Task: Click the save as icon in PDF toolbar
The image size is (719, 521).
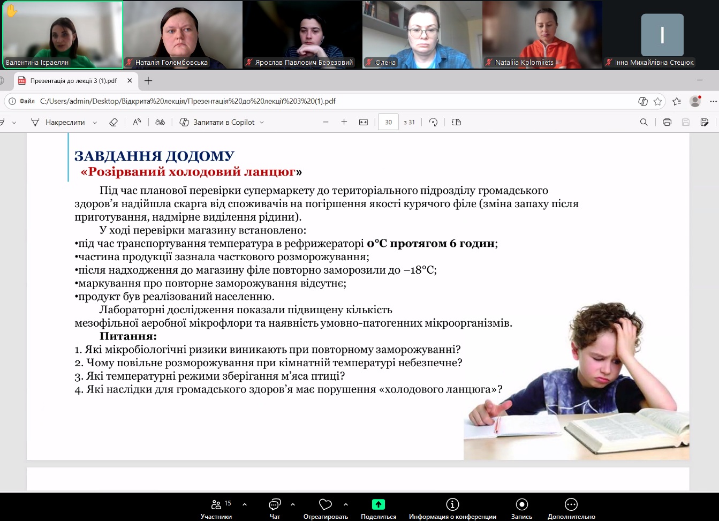Action: click(705, 122)
